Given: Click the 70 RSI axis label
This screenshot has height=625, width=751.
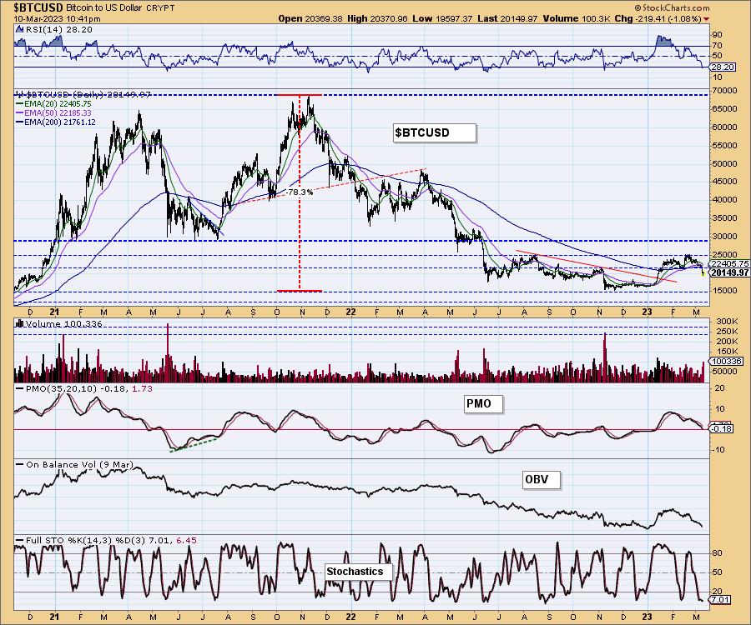Looking at the screenshot, I should pos(718,46).
